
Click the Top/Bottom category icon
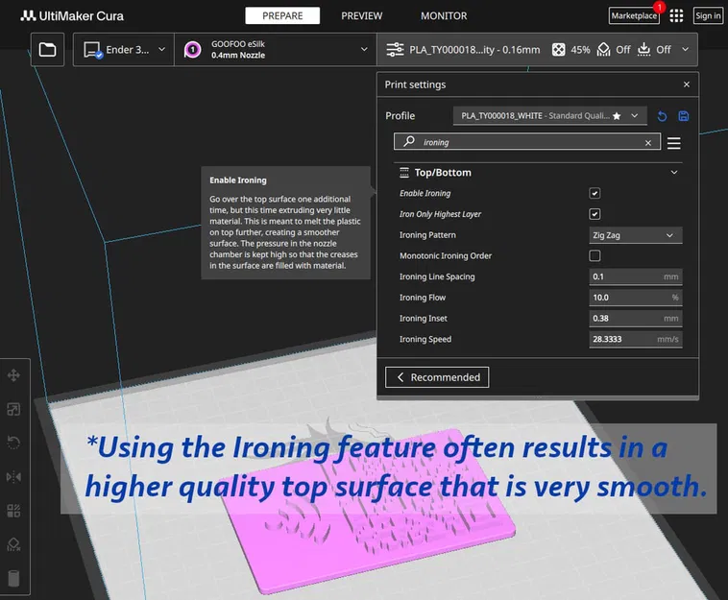[x=404, y=173]
